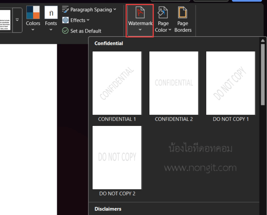Expand Paragraph Spacing options

click(89, 10)
